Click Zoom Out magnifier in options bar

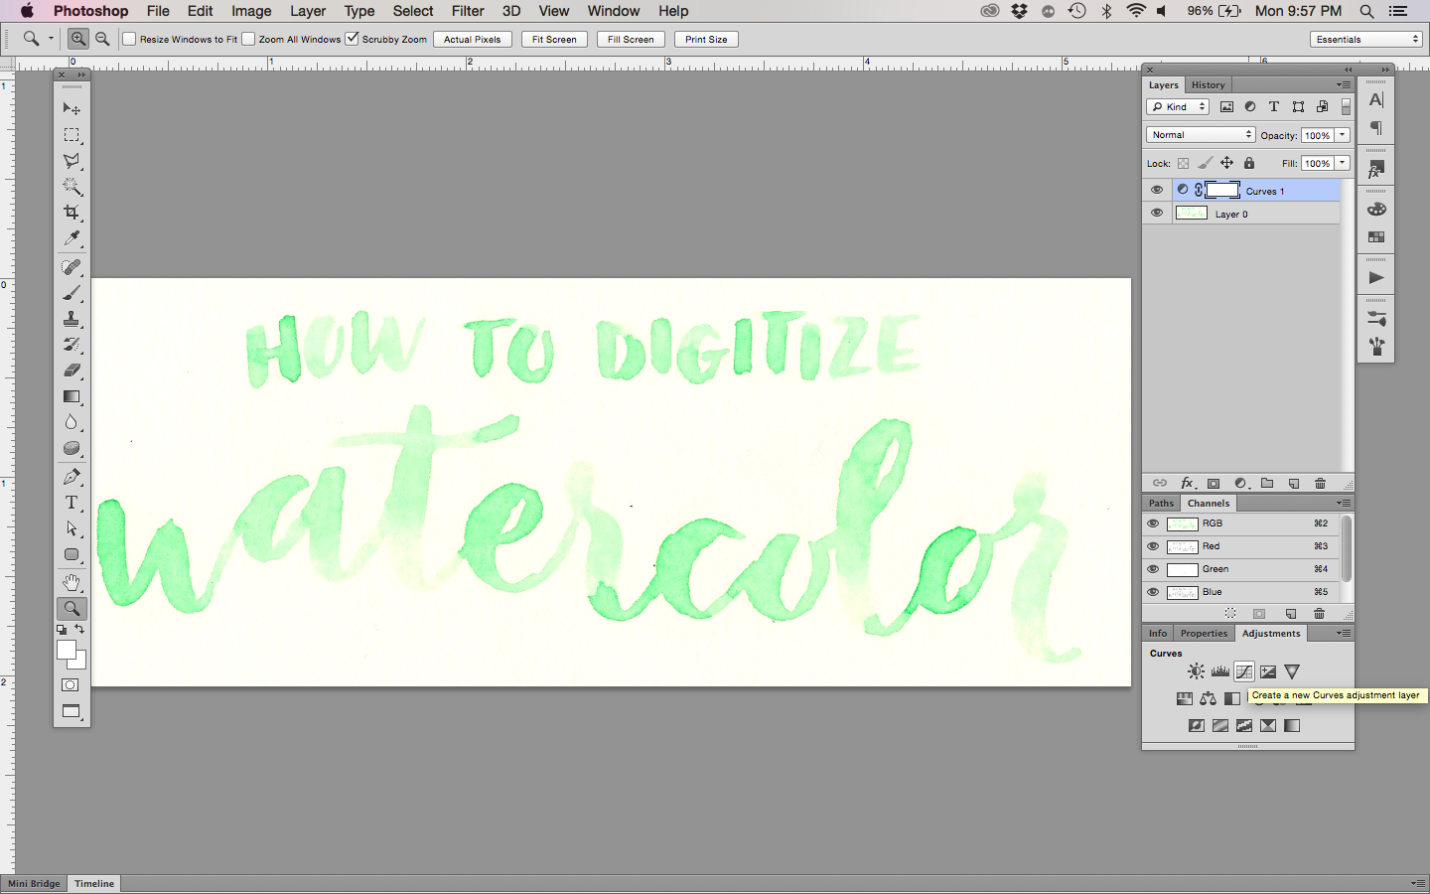(102, 39)
